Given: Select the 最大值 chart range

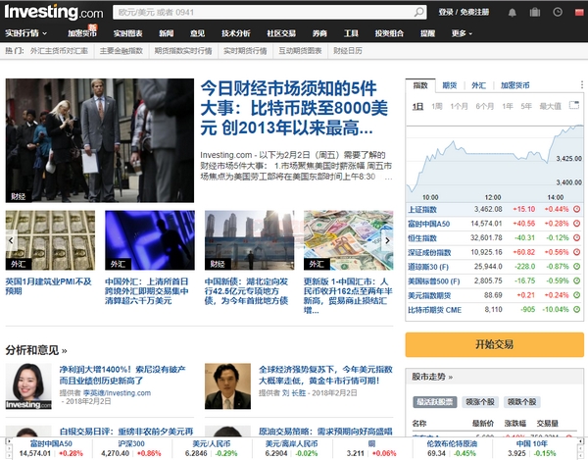Looking at the screenshot, I should [550, 107].
